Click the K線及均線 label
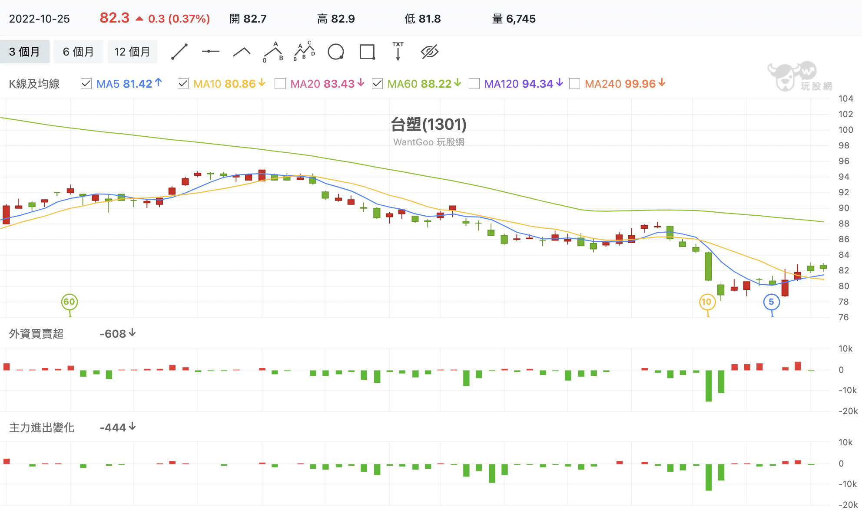 point(34,83)
